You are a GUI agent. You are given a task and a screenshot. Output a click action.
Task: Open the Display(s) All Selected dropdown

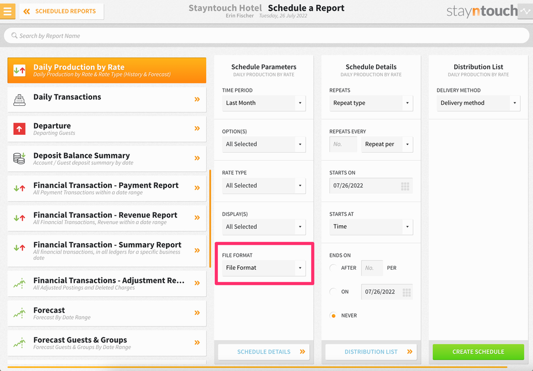[264, 227]
